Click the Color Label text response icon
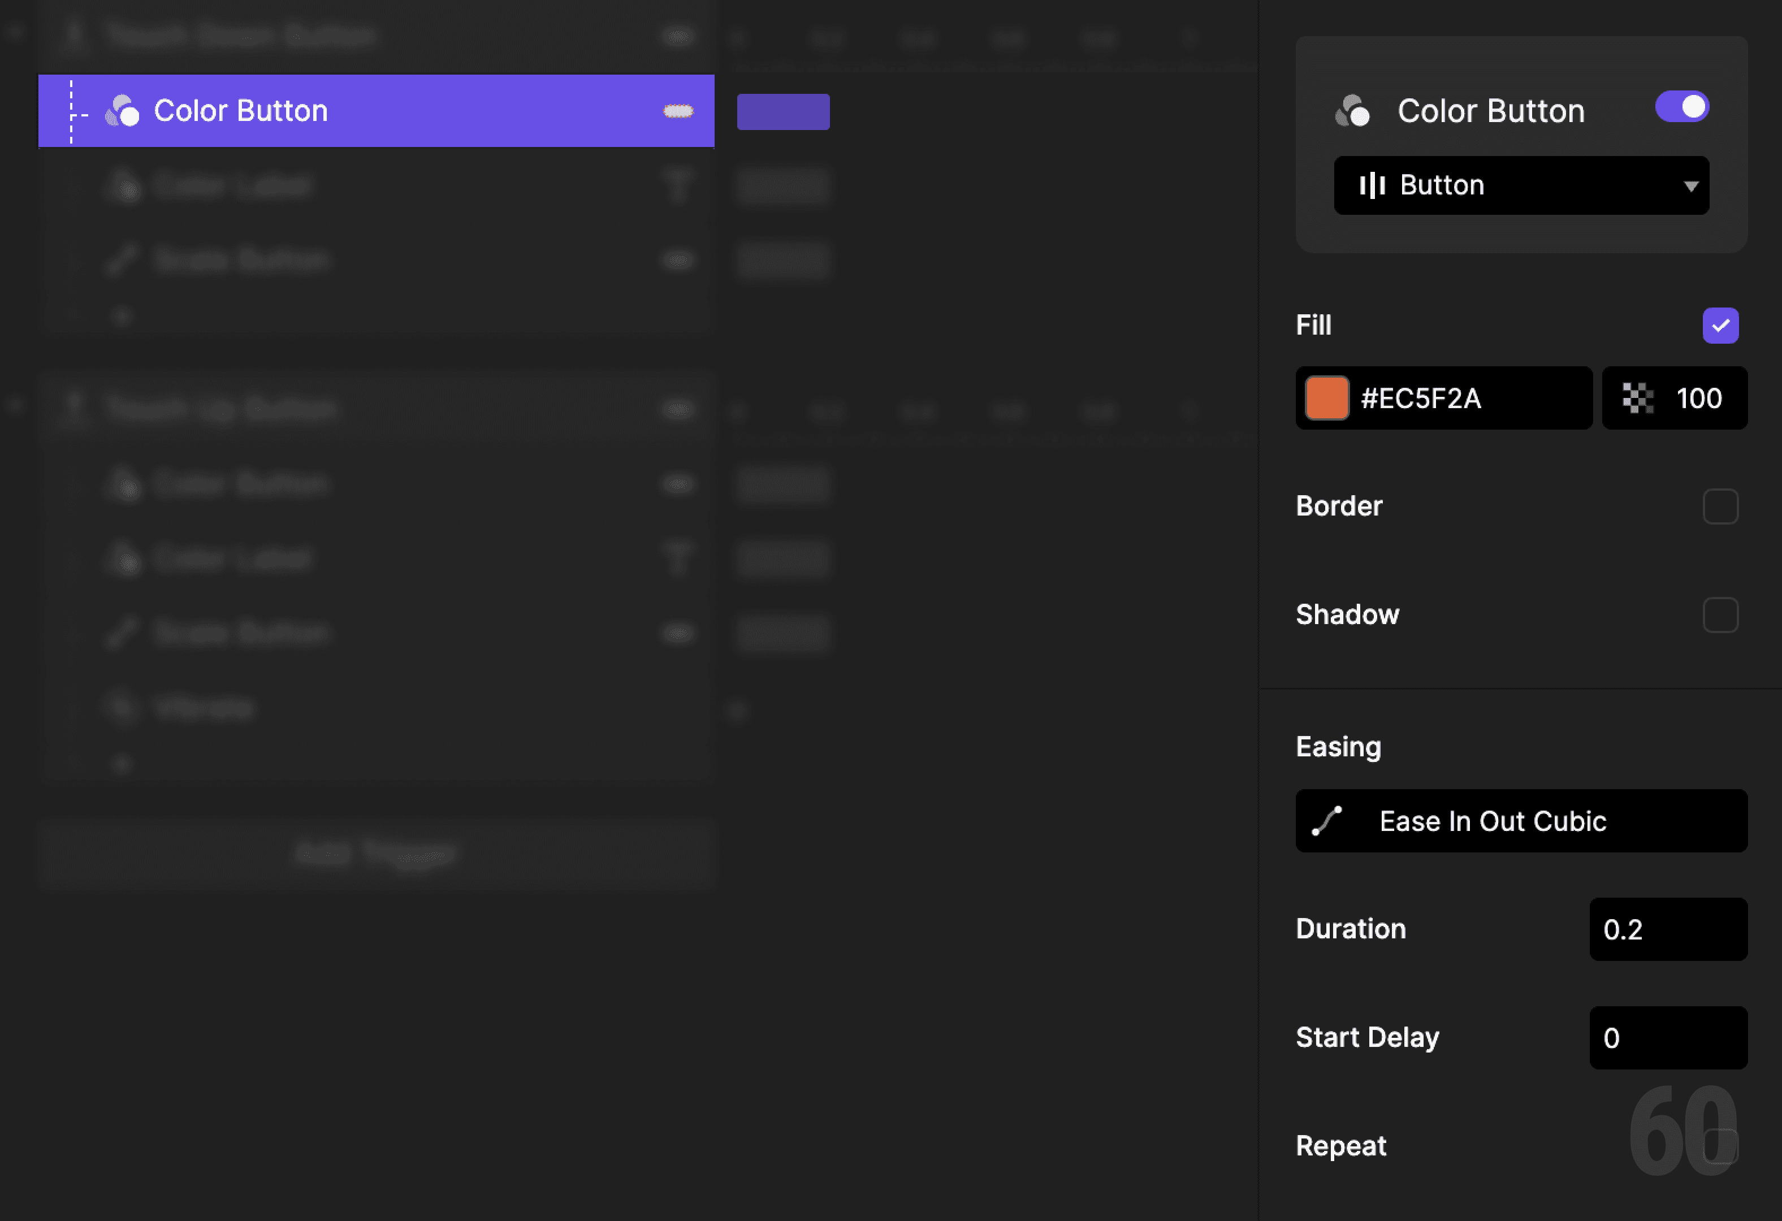Viewport: 1782px width, 1221px height. coord(125,185)
